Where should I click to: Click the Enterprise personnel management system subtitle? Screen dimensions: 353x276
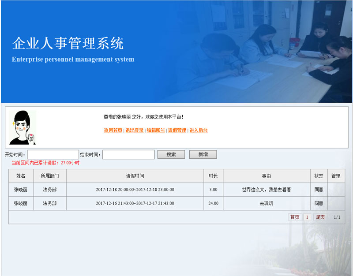point(73,60)
